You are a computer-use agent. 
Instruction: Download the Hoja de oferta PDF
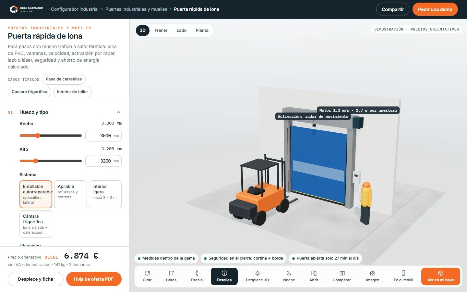click(94, 279)
